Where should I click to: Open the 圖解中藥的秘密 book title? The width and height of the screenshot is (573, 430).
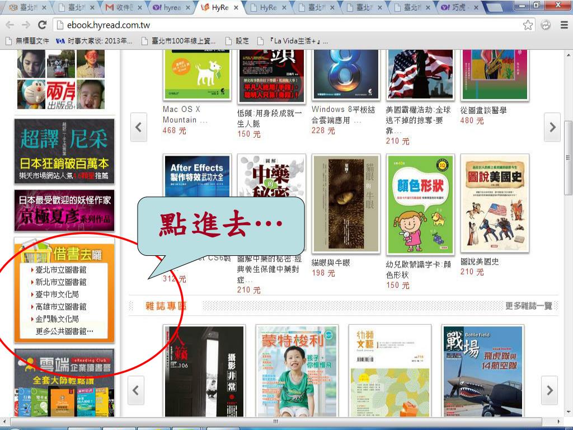coord(269,269)
